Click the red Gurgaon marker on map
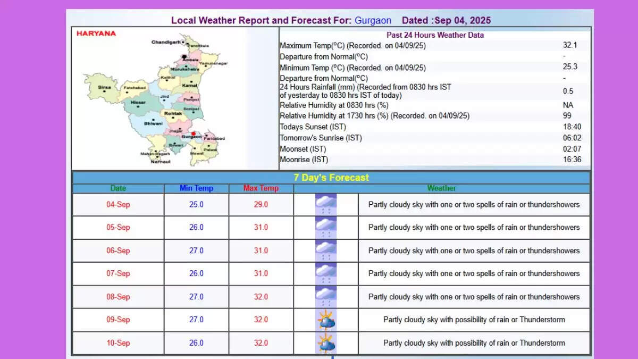638x359 pixels. click(194, 133)
